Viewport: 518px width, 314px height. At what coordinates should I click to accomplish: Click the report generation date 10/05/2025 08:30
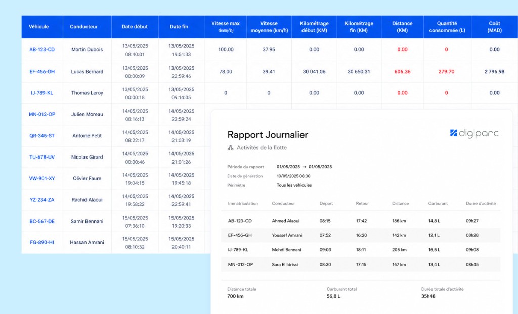pyautogui.click(x=293, y=176)
